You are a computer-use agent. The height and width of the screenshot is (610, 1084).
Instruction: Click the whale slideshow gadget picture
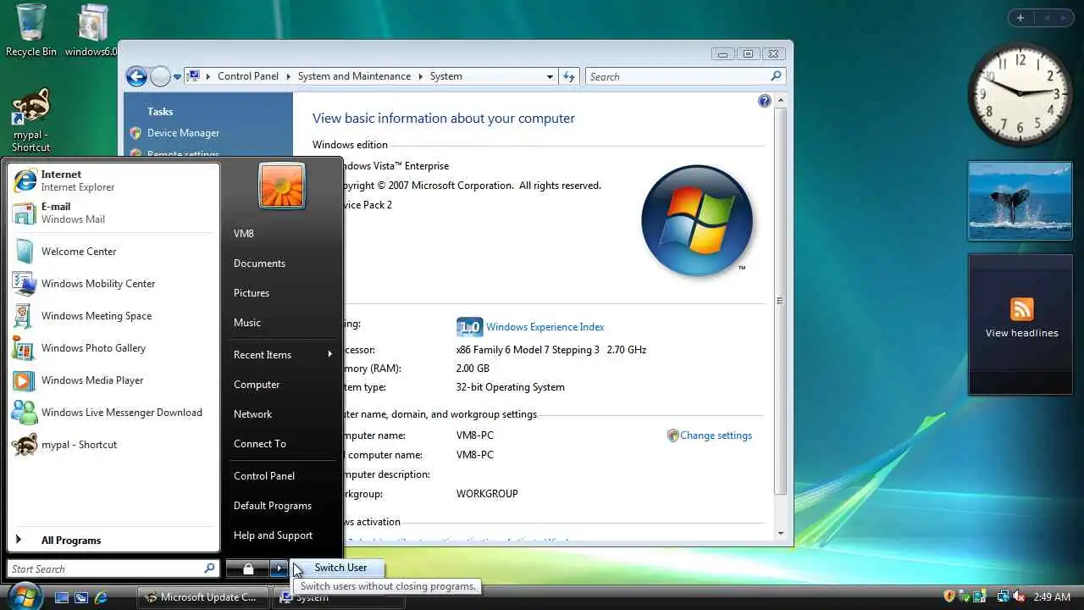click(x=1020, y=200)
